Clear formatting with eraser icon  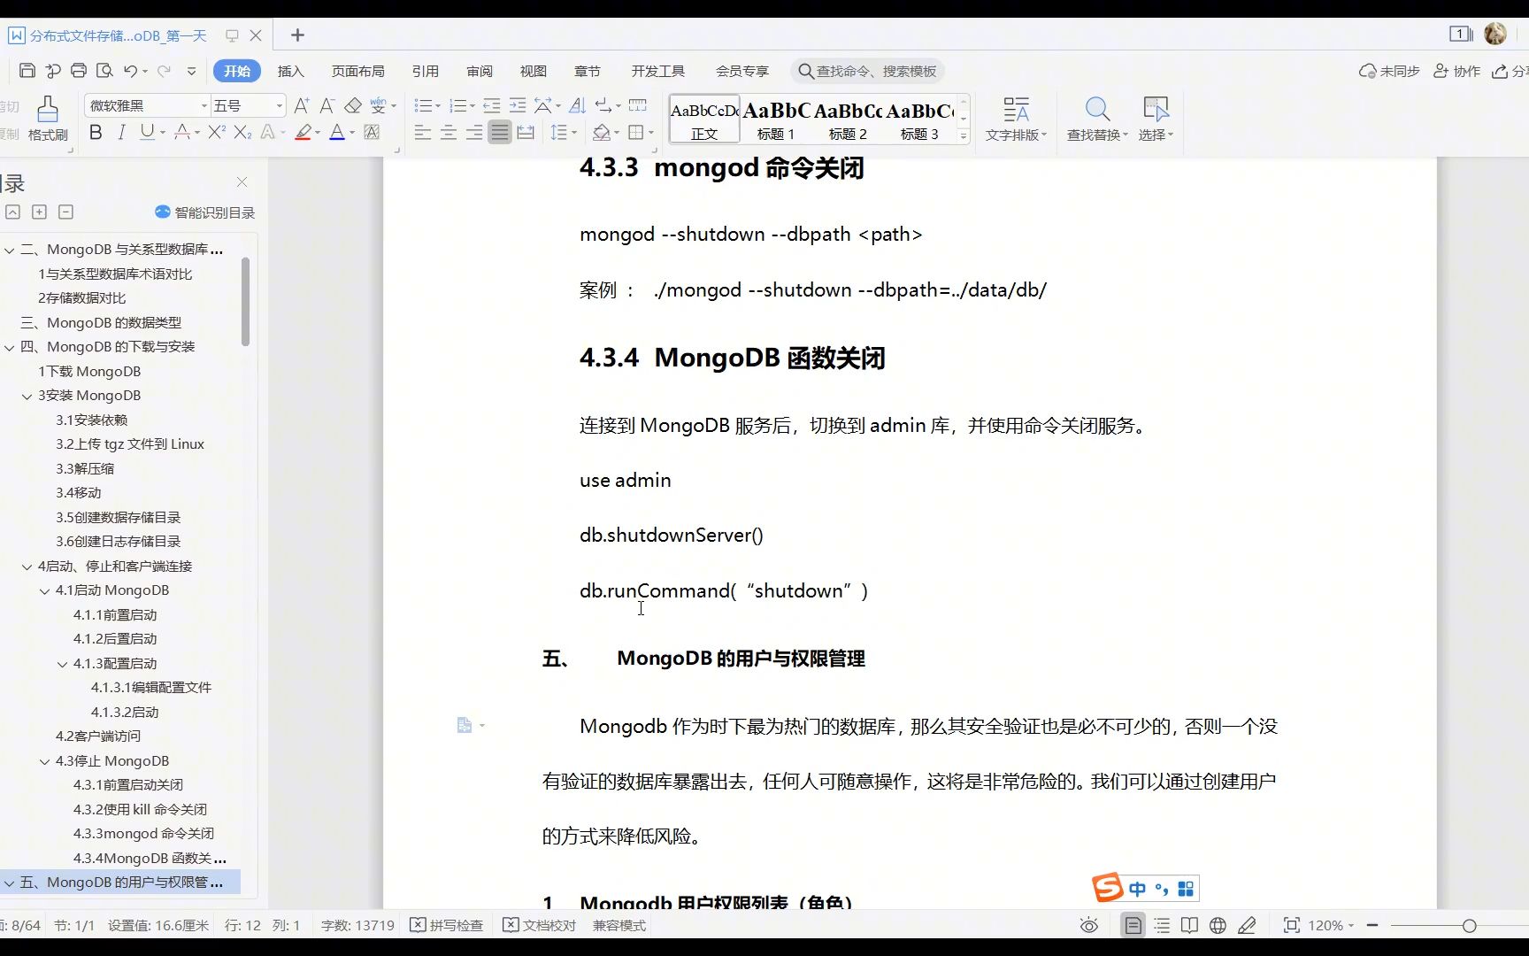coord(353,105)
